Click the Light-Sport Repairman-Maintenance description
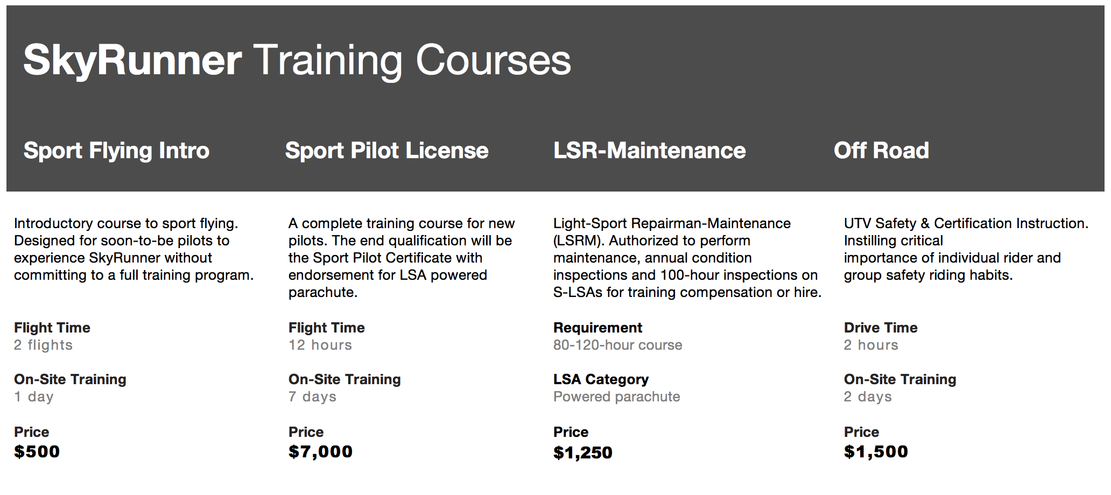This screenshot has width=1111, height=495. pos(687,258)
